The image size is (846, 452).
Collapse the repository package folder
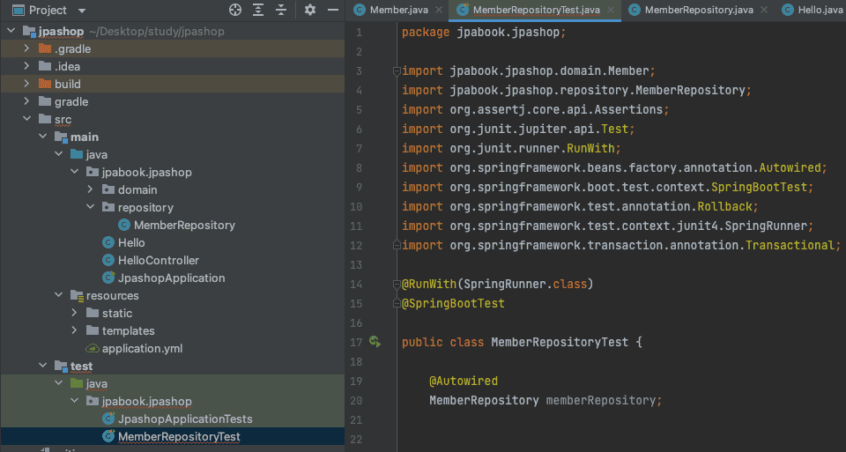pyautogui.click(x=90, y=207)
